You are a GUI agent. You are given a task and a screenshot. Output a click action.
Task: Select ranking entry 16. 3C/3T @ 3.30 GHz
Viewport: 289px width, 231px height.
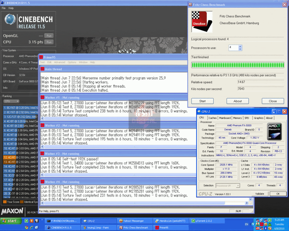21,175
